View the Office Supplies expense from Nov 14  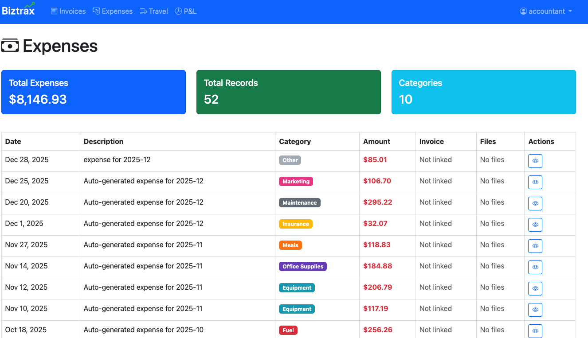(535, 267)
